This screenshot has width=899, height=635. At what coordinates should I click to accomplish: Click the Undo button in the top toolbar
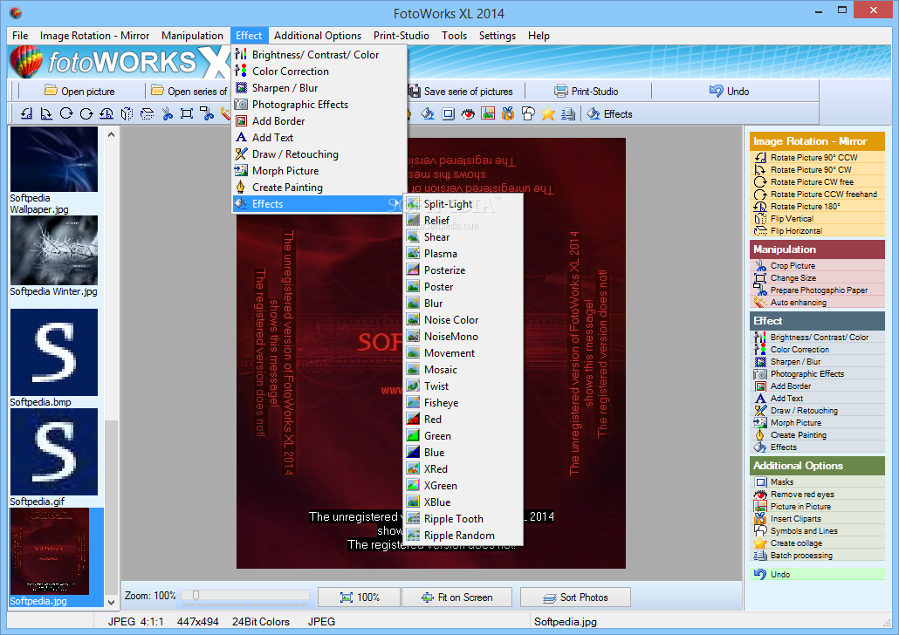[x=730, y=91]
